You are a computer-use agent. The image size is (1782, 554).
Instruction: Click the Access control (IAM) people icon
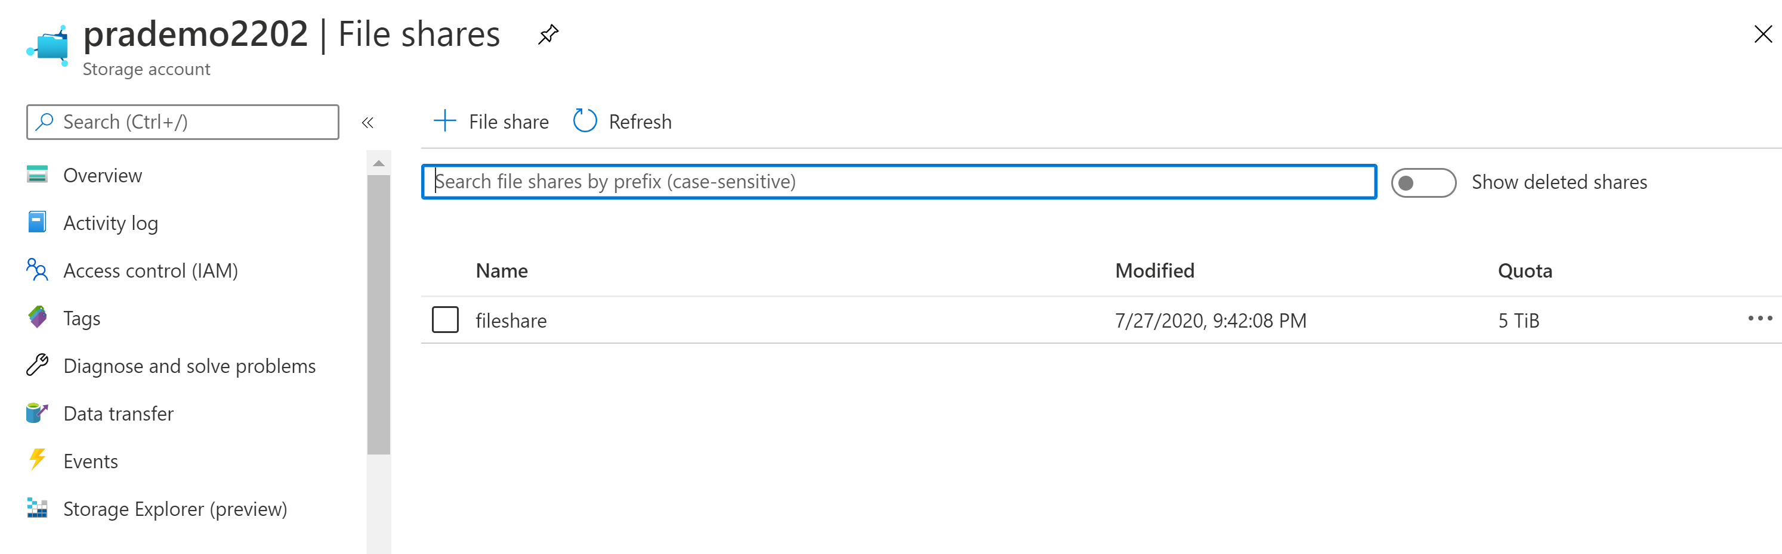point(38,269)
